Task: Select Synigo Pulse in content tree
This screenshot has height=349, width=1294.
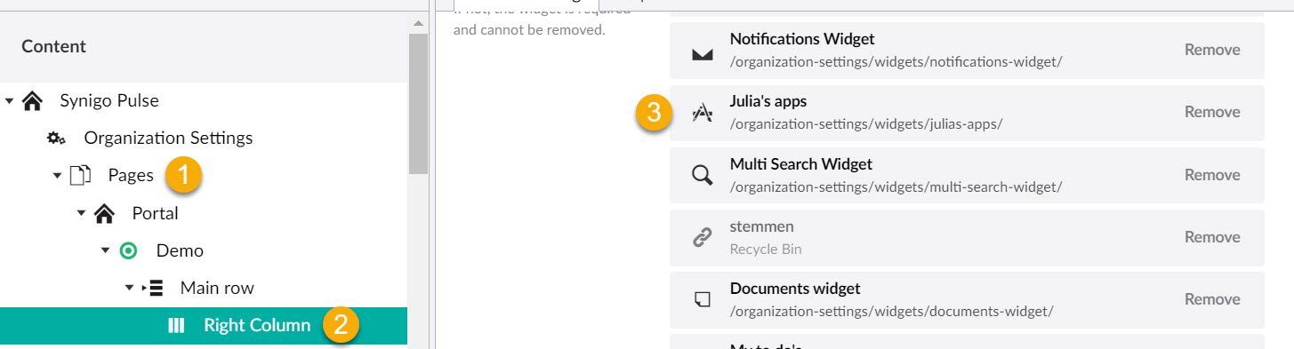Action: click(x=109, y=100)
